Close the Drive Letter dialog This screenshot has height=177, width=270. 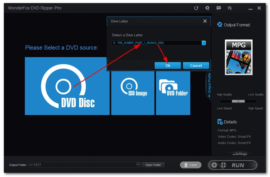205,21
